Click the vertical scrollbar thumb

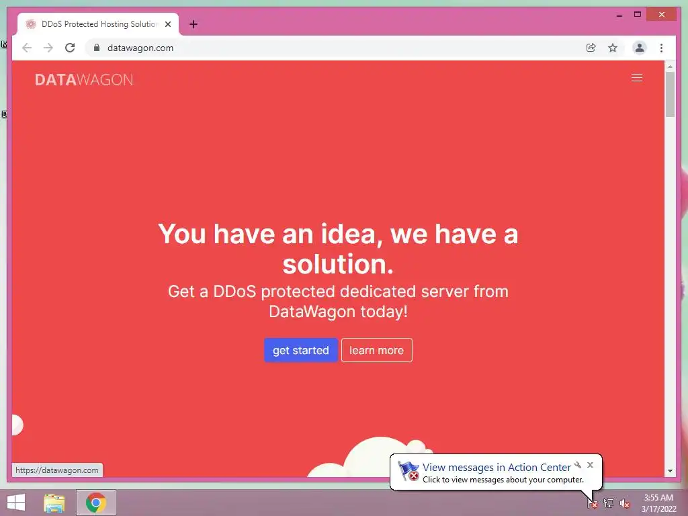[670, 94]
